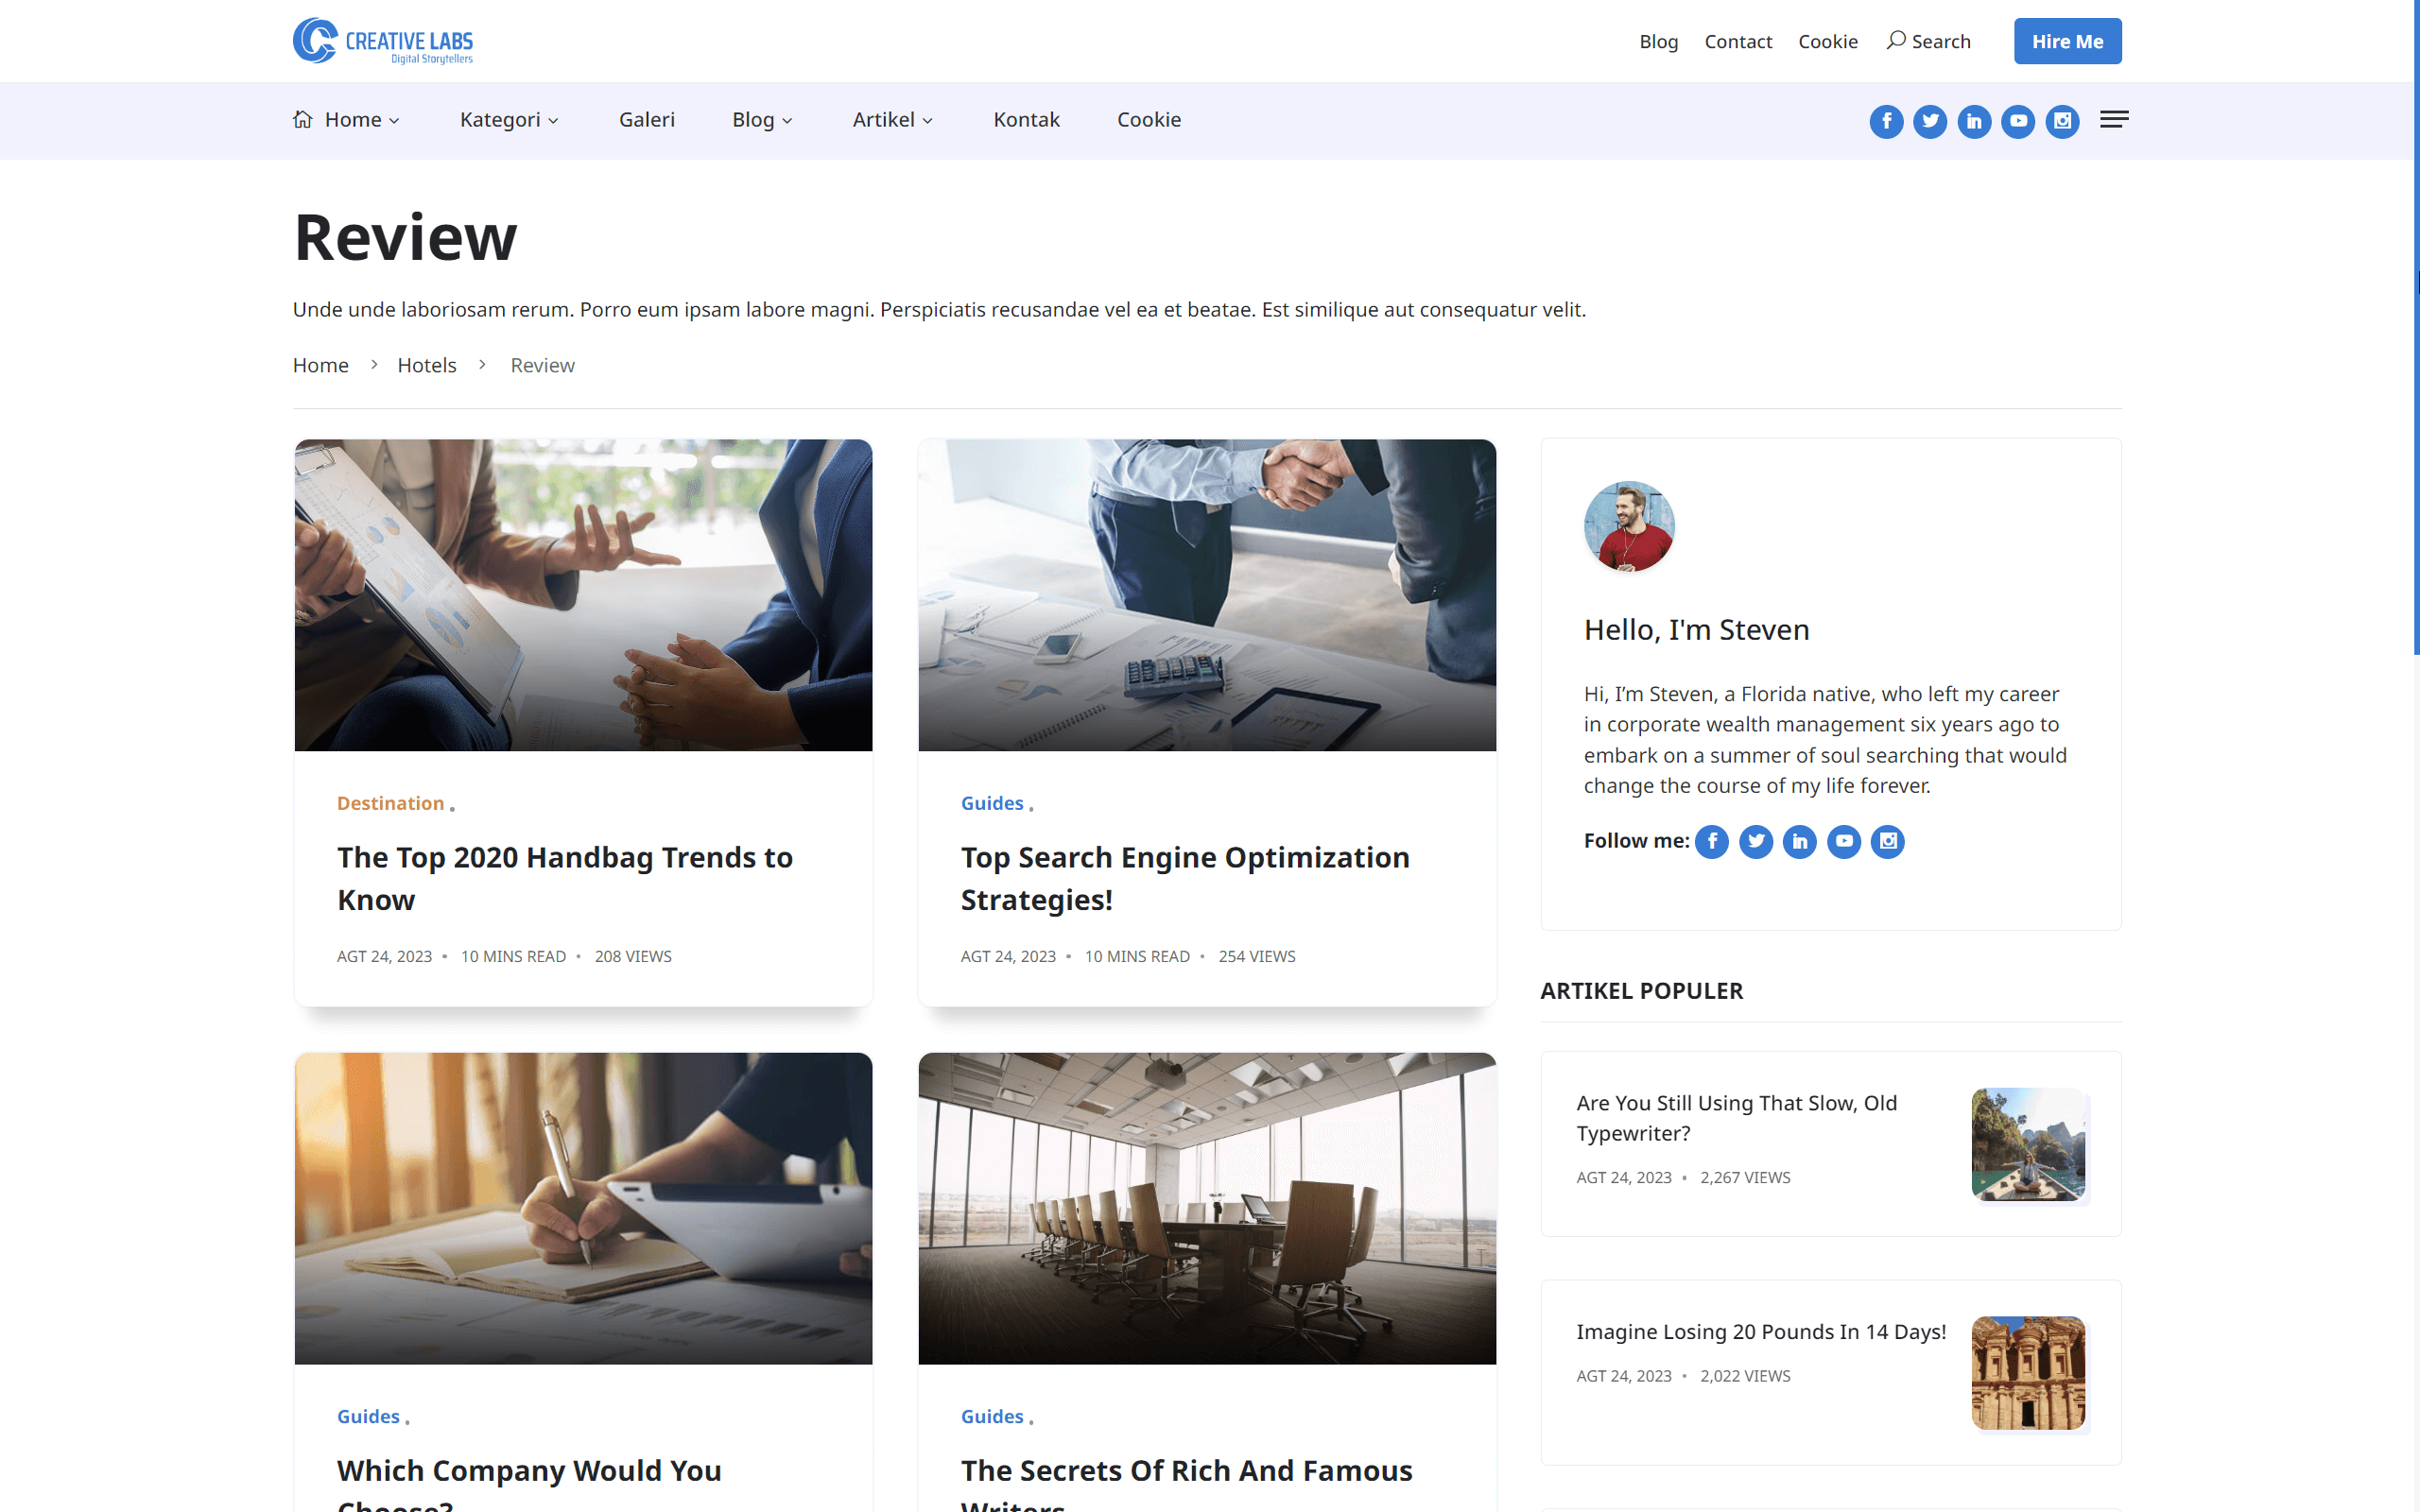Expand the Kategori dropdown menu
The height and width of the screenshot is (1512, 2420).
(x=509, y=120)
